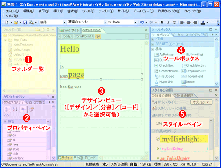Select the id property row
This screenshot has height=168, width=221.
pyautogui.click(x=27, y=140)
